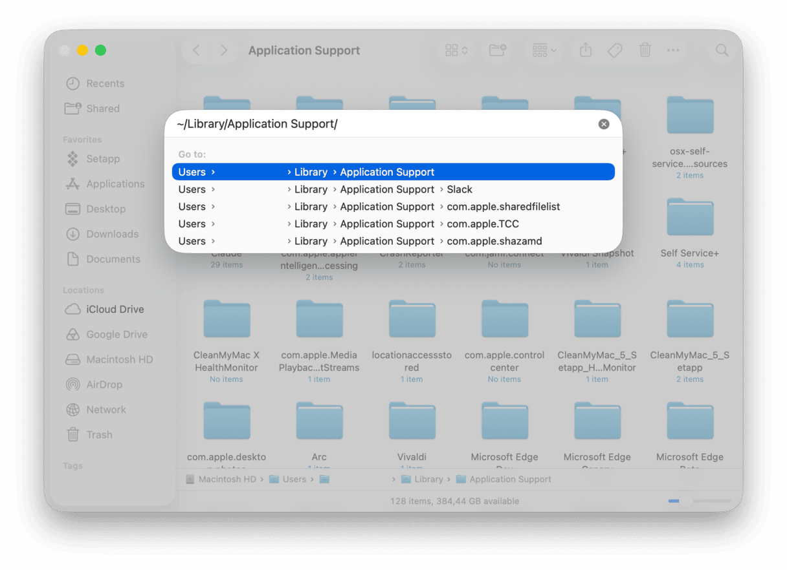Screen dimensions: 787x570
Task: Open Google Drive in the sidebar
Action: pos(107,334)
